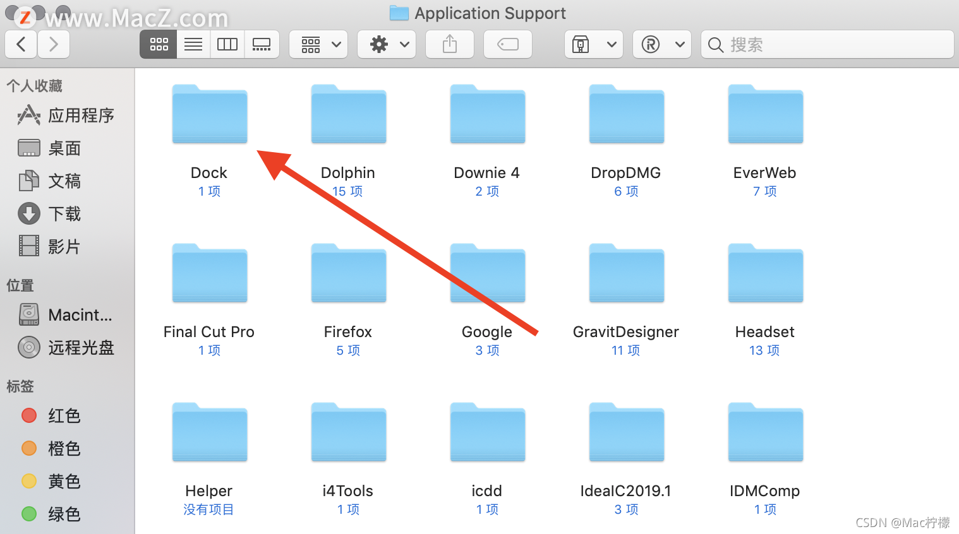Viewport: 959px width, 534px height.
Task: Select the Macintosh disk in sidebar
Action: (66, 315)
